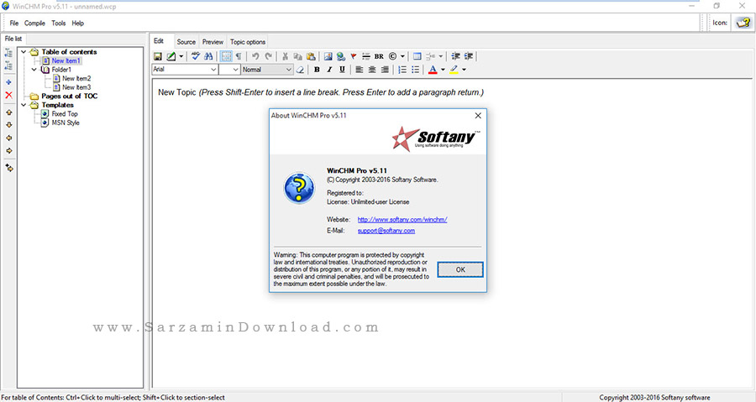756x402 pixels.
Task: Insert bookmark with red flag icon
Action: point(354,56)
